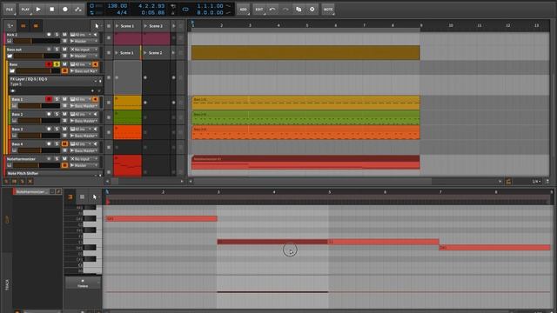Unmute the Bass 4 track
Image resolution: width=557 pixels, height=313 pixels.
click(64, 144)
